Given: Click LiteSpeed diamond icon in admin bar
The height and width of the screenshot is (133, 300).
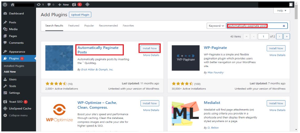Looking at the screenshot, I should (x=88, y=4).
